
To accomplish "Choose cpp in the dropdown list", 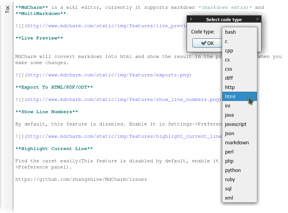I will [x=240, y=51].
